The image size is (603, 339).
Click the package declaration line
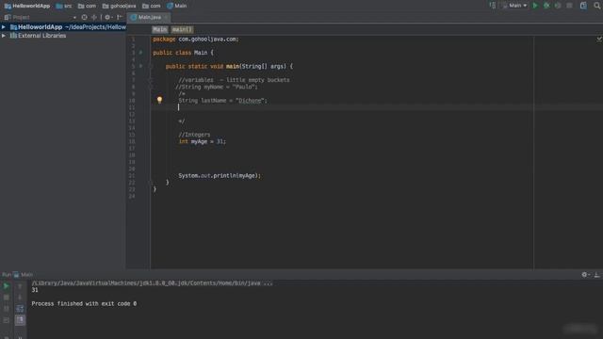tap(196, 39)
